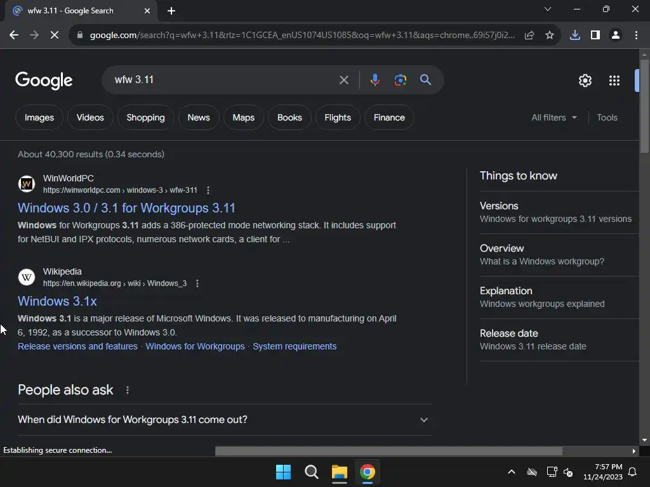
Task: Switch to News results
Action: [199, 117]
